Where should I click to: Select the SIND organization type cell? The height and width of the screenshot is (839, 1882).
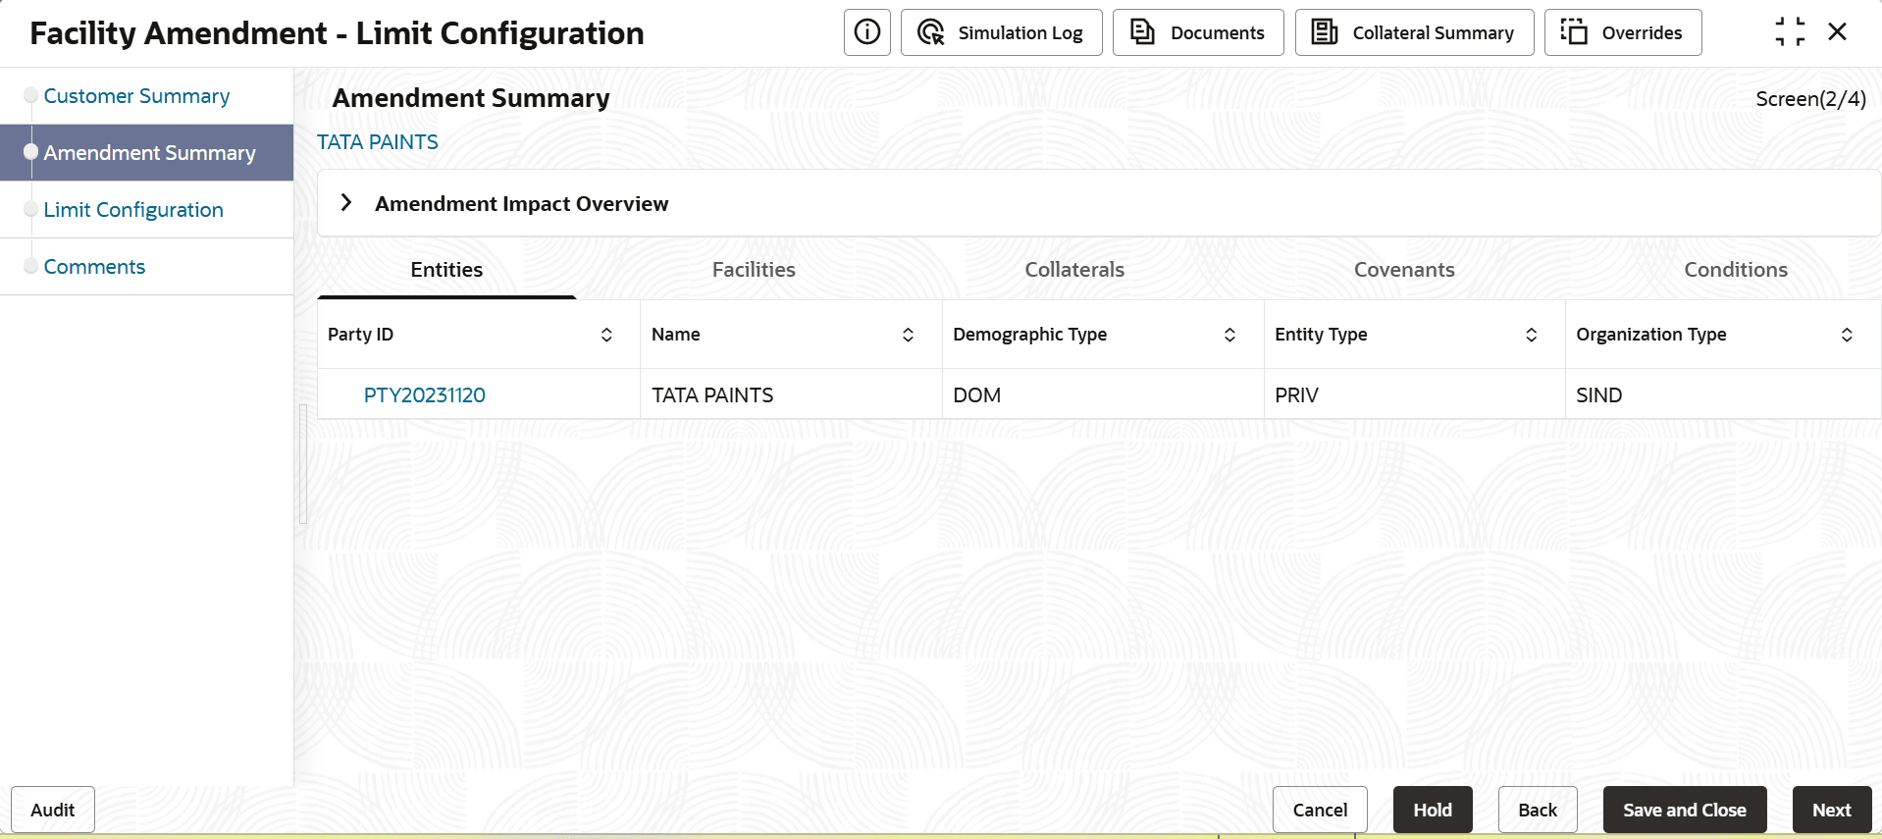(x=1723, y=394)
